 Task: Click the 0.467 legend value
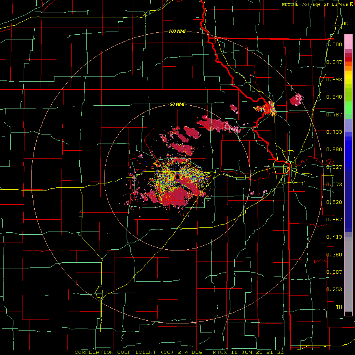334,220
